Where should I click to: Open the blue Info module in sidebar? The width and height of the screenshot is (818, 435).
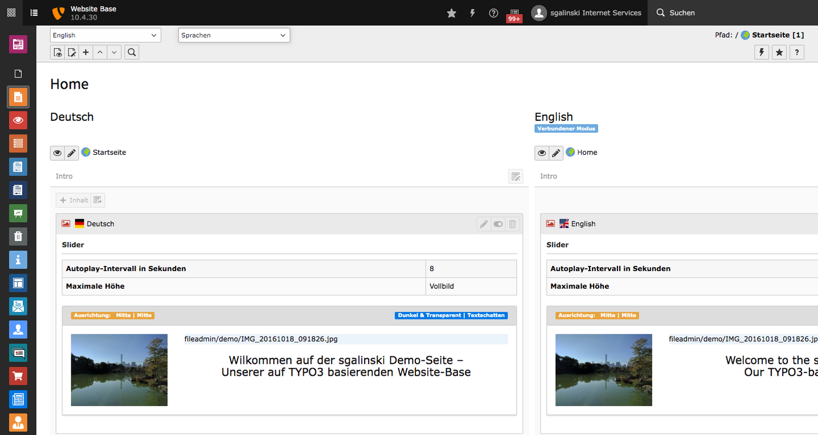pos(18,260)
